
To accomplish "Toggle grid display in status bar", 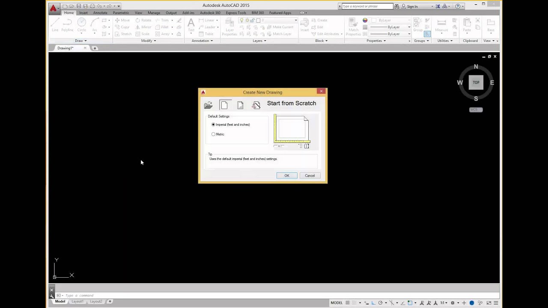I will (348, 303).
